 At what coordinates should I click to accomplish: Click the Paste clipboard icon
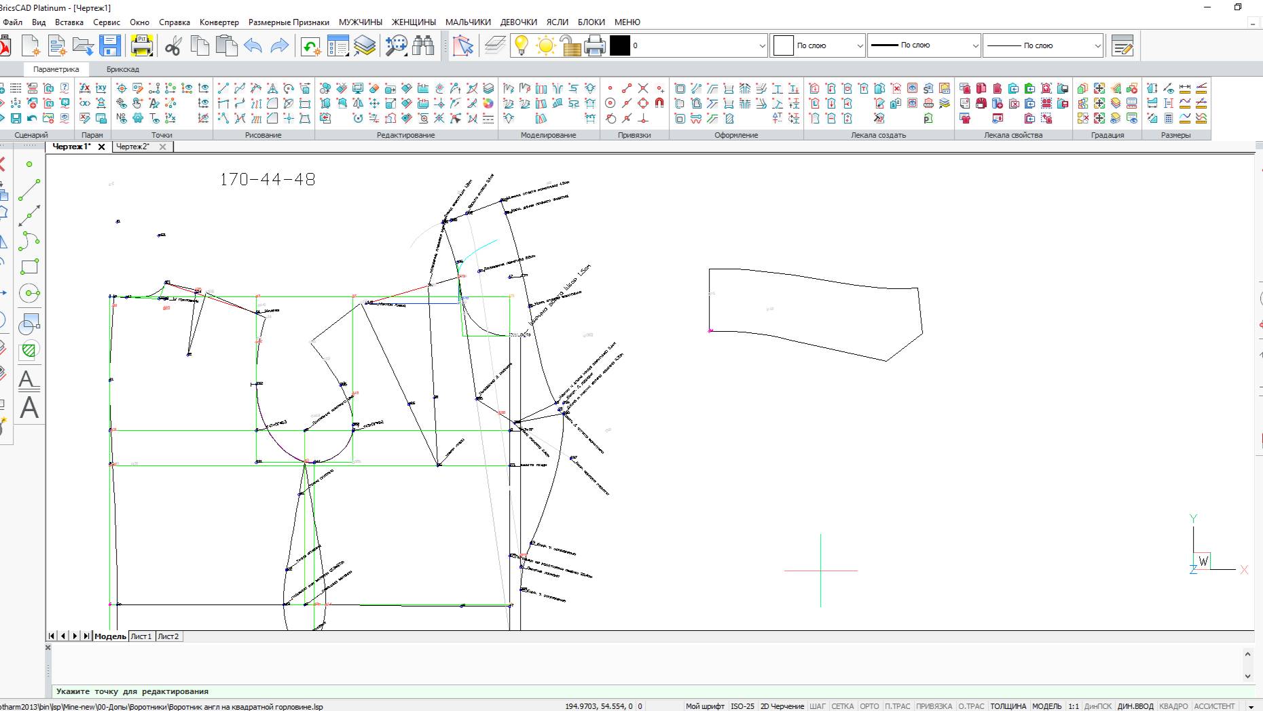[226, 46]
